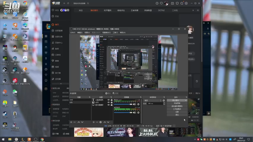
Task: Switch to the DOTA2 tab in Douyu
Action: 161,10
